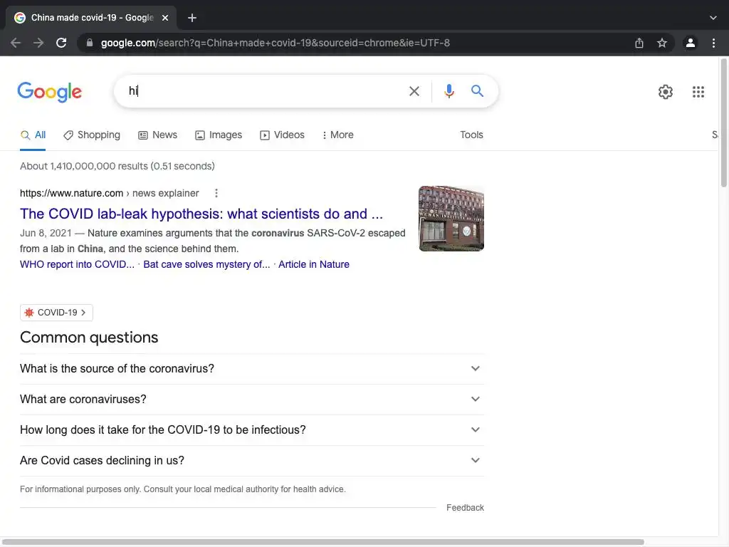
Task: Open the search Tools button
Action: click(471, 135)
